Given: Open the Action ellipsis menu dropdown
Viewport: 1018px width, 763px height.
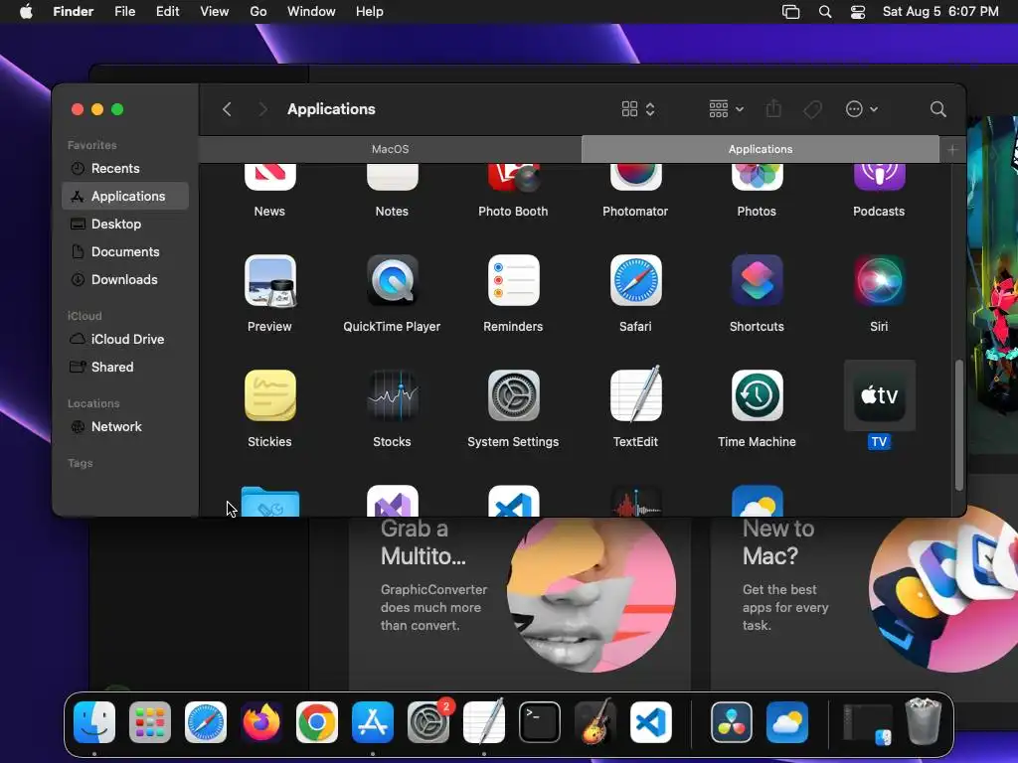Looking at the screenshot, I should (x=862, y=109).
